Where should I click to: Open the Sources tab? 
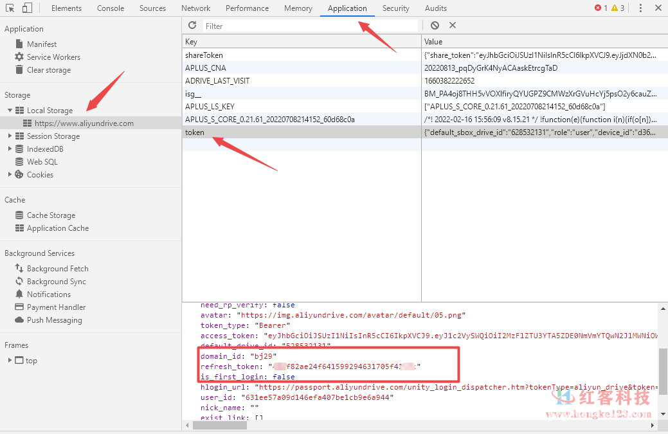click(152, 8)
